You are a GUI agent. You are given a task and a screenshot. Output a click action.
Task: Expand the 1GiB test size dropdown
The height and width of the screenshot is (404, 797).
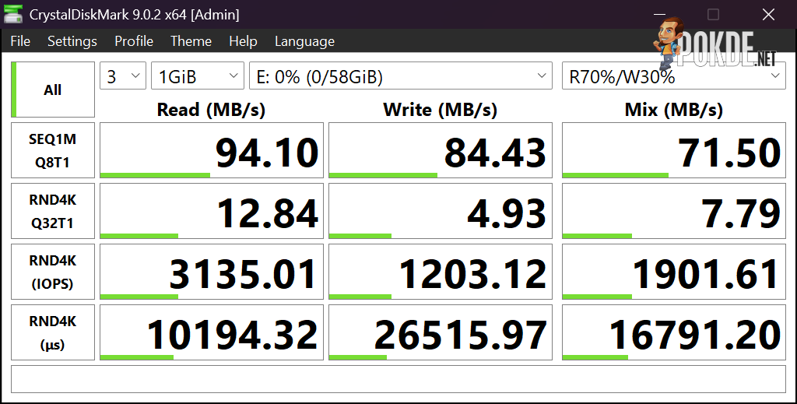point(198,76)
